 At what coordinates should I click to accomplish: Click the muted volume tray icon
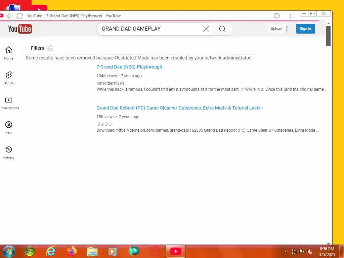(x=309, y=252)
